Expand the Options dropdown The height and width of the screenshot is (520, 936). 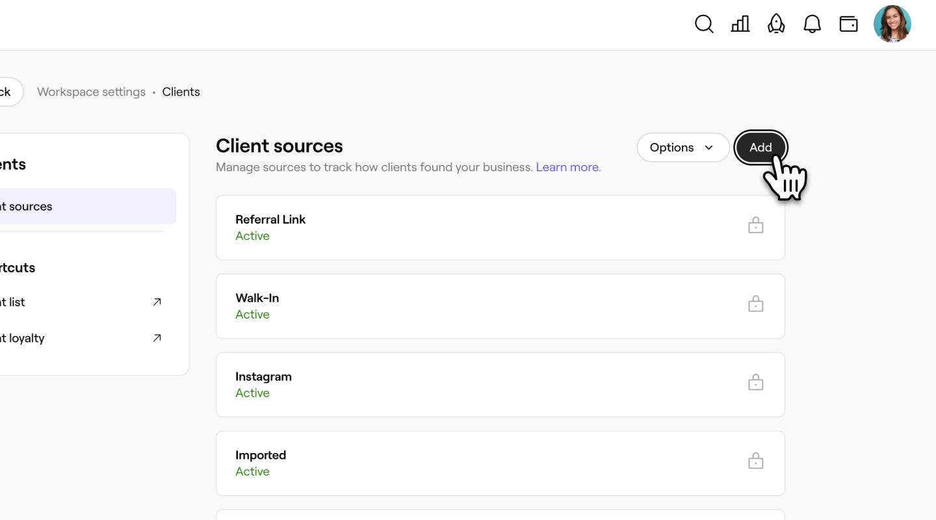pos(683,148)
